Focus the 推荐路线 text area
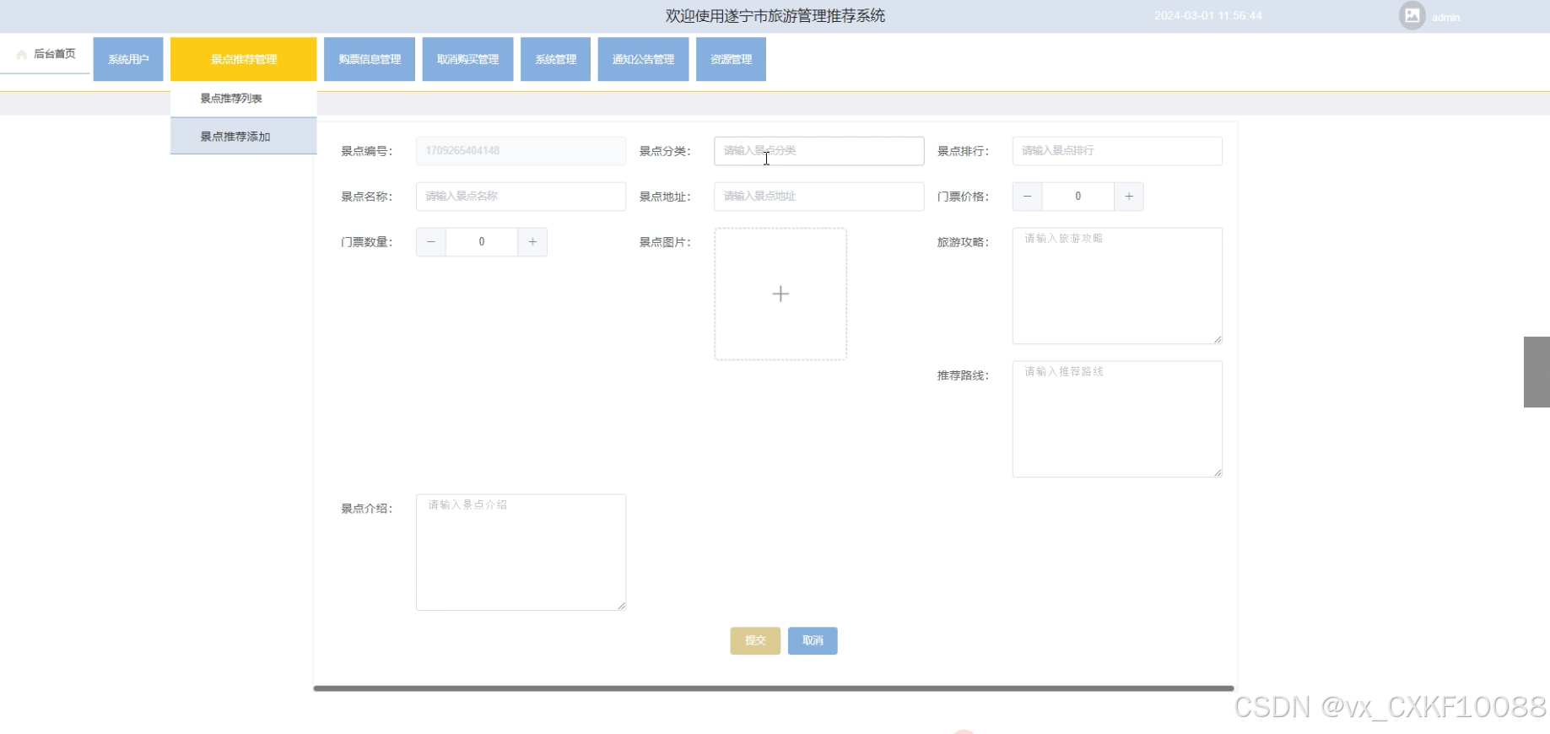 tap(1117, 419)
